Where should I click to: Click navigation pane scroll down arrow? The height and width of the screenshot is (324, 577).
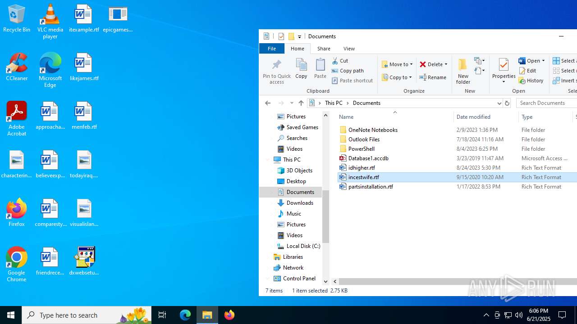click(x=325, y=281)
